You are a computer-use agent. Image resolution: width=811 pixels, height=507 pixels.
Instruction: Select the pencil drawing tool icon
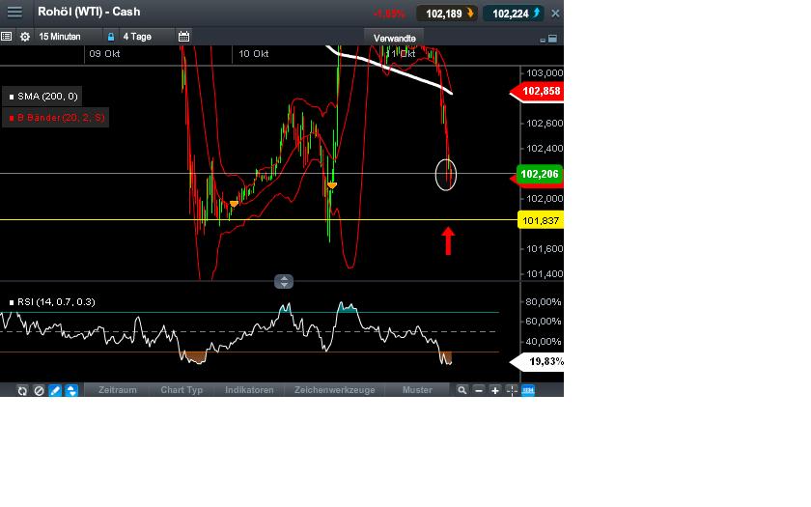[x=55, y=390]
